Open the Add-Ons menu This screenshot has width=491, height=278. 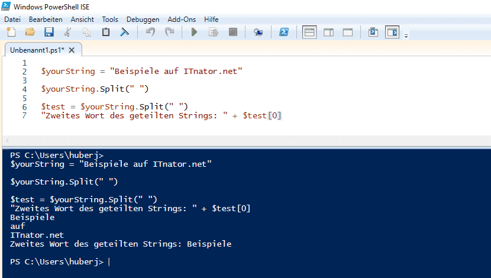point(182,20)
